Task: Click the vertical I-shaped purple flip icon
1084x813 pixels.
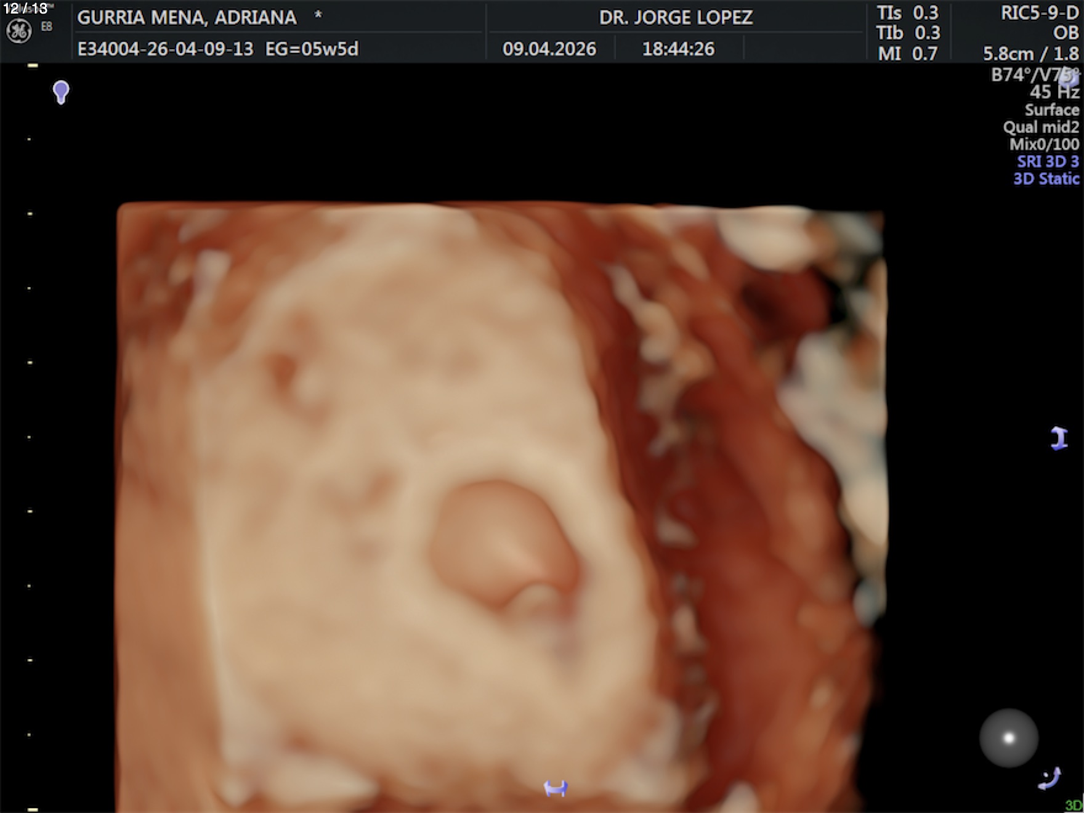Action: coord(1059,439)
